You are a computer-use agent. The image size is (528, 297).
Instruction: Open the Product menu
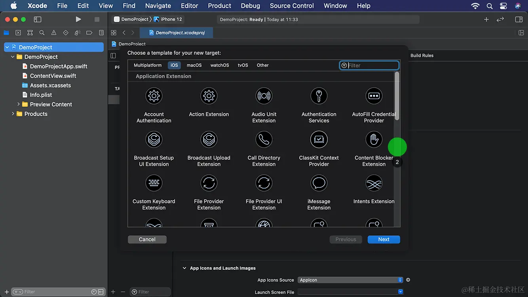(x=219, y=6)
